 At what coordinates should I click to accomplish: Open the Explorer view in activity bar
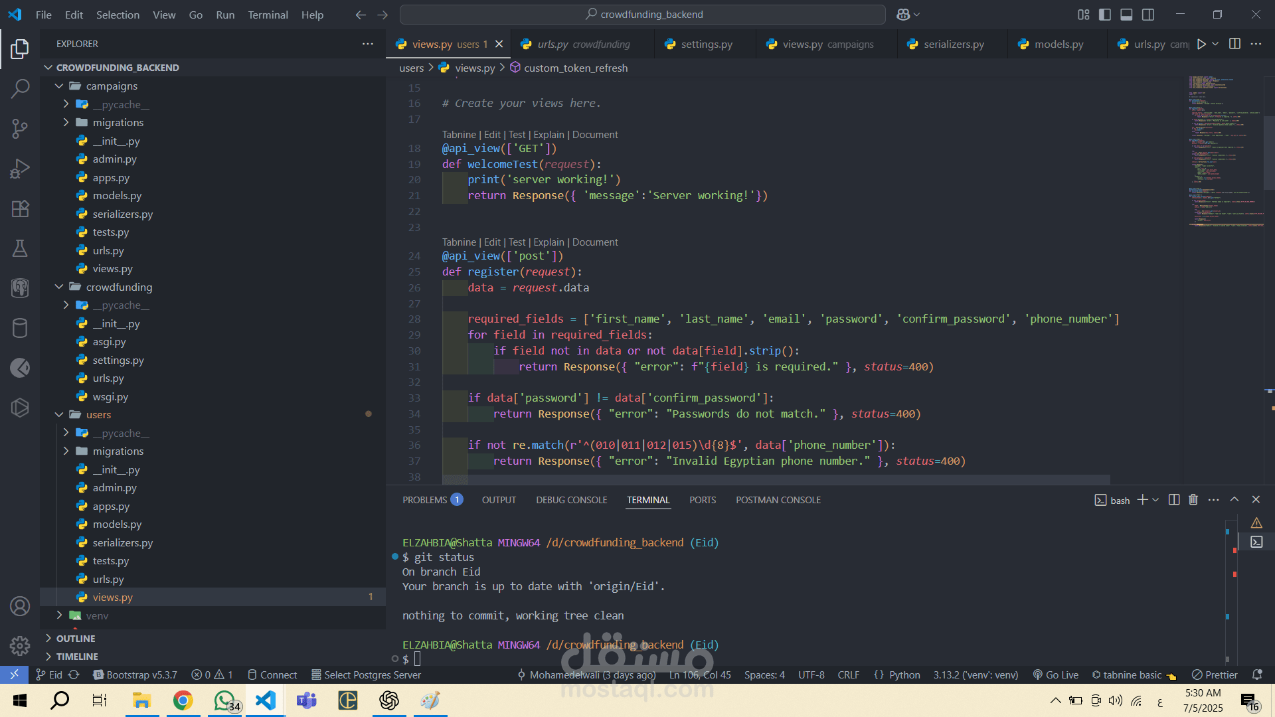20,48
